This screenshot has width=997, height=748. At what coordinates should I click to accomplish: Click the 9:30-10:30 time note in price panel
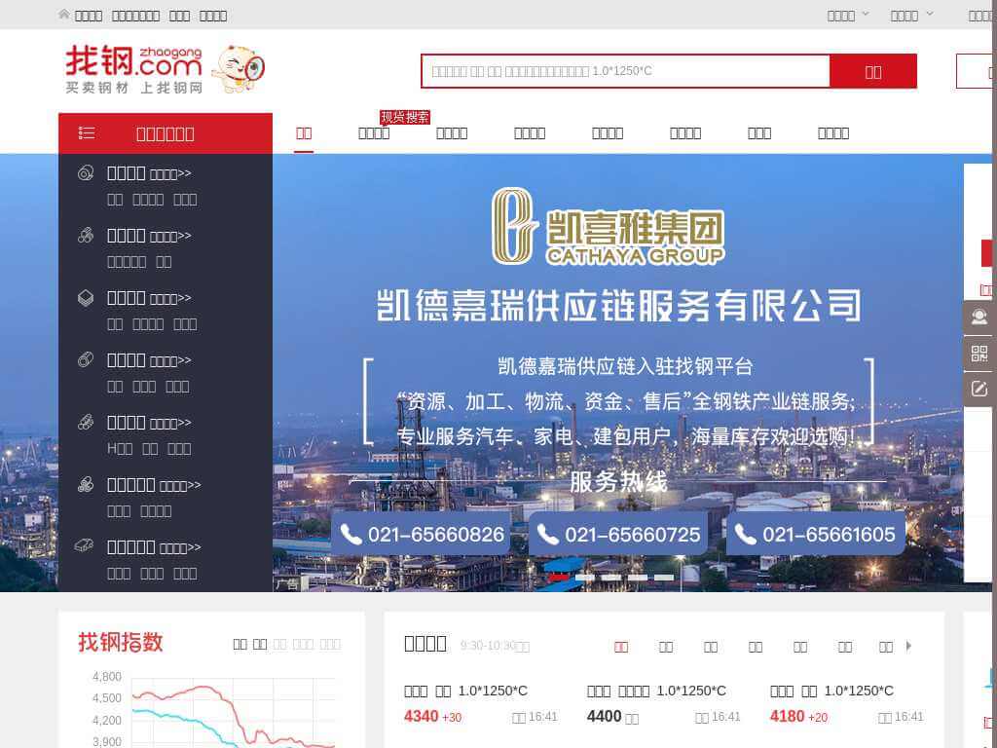495,647
